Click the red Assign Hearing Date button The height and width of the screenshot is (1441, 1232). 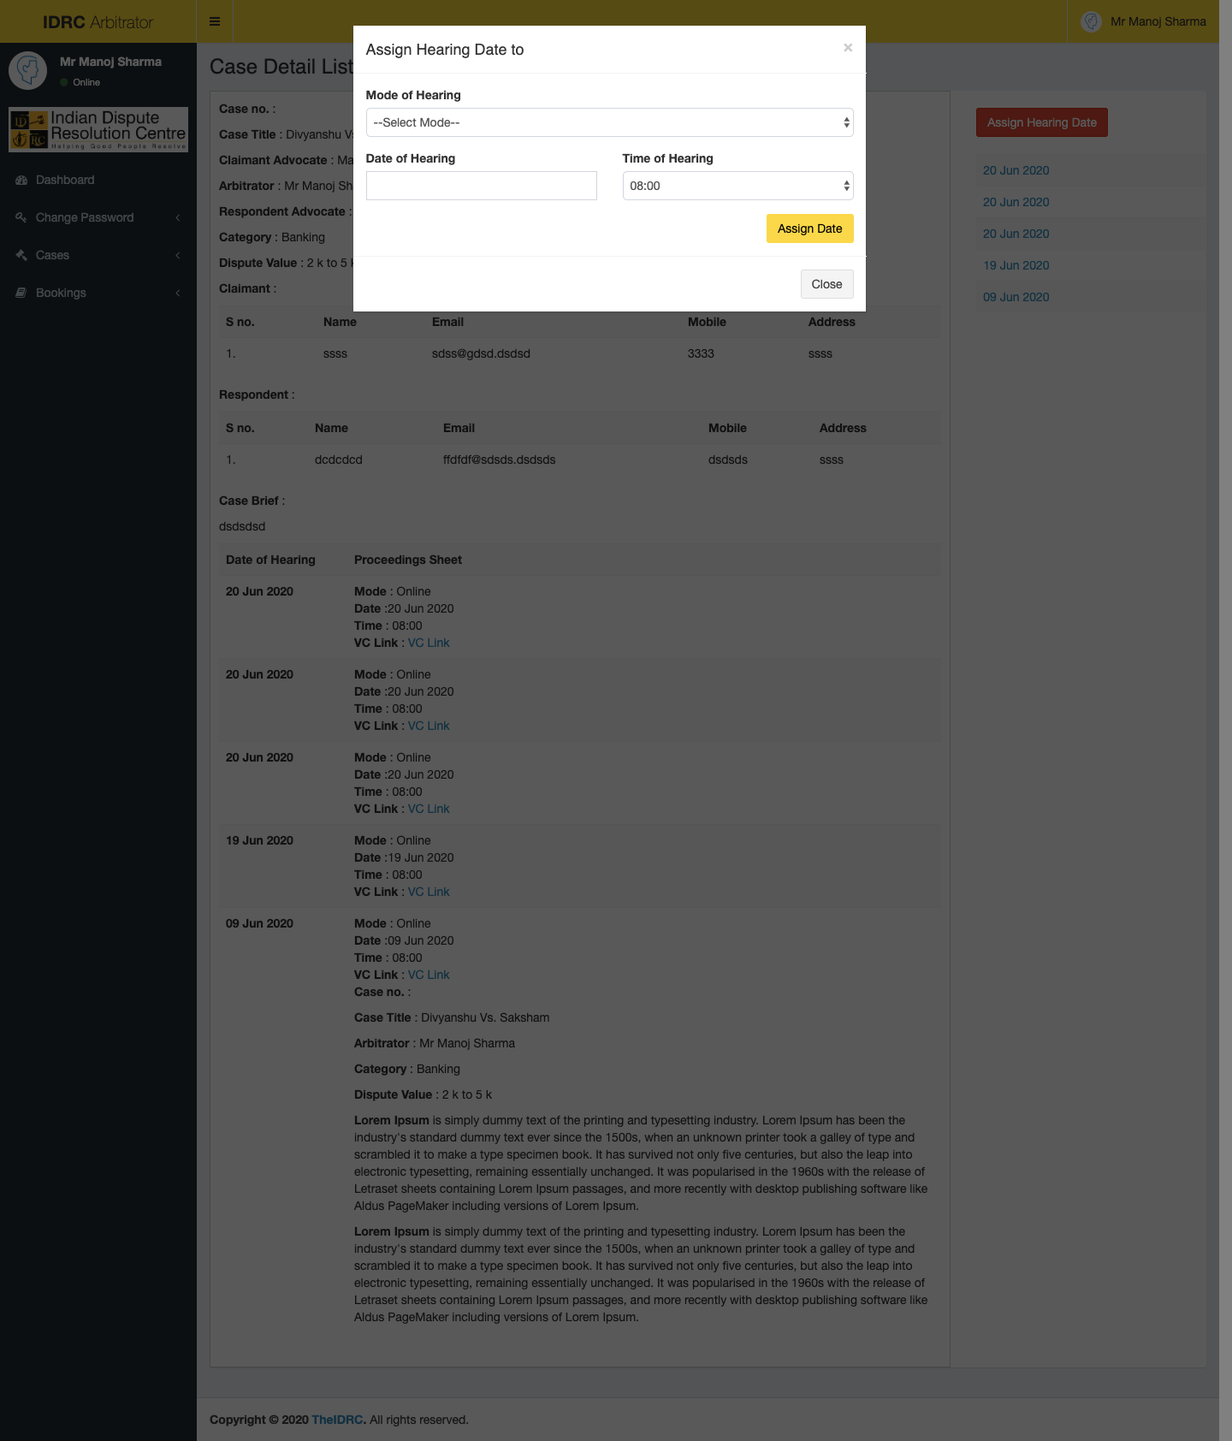[x=1041, y=122]
